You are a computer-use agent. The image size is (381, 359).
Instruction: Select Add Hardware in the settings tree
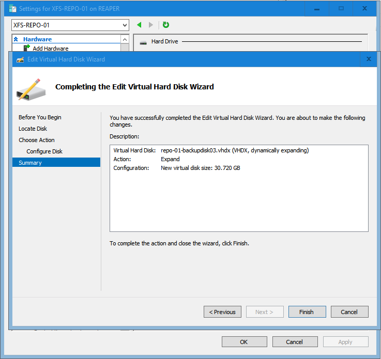point(51,49)
